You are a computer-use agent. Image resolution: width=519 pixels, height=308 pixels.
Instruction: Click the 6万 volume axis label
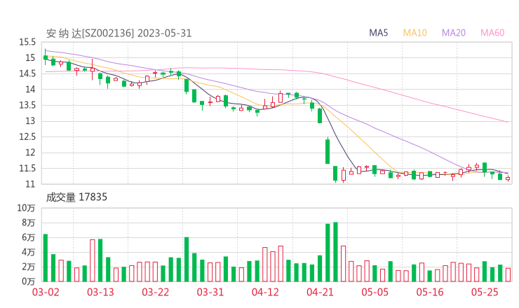click(29, 237)
